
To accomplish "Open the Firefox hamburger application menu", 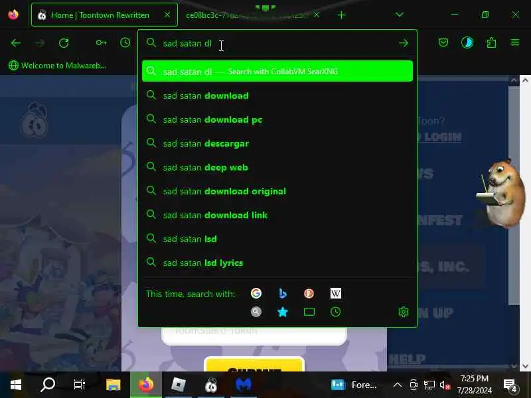I will [515, 42].
